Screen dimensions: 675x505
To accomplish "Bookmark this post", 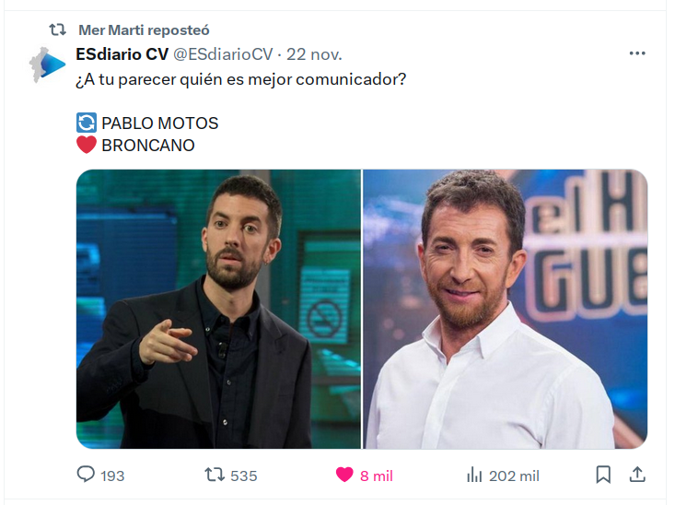I will [603, 475].
